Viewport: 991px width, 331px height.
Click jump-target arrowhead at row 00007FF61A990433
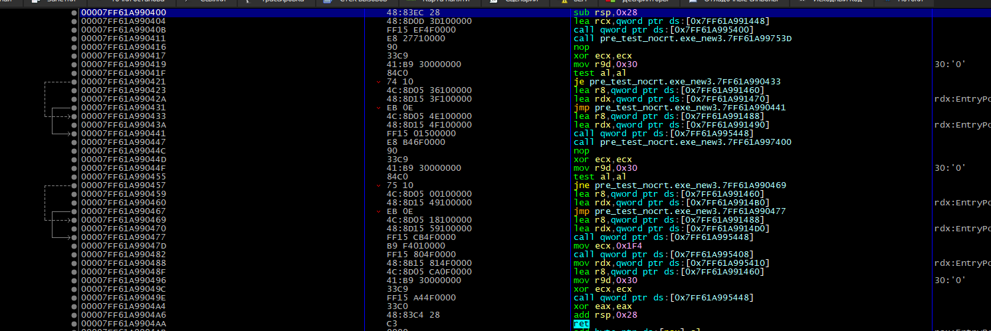(x=68, y=116)
